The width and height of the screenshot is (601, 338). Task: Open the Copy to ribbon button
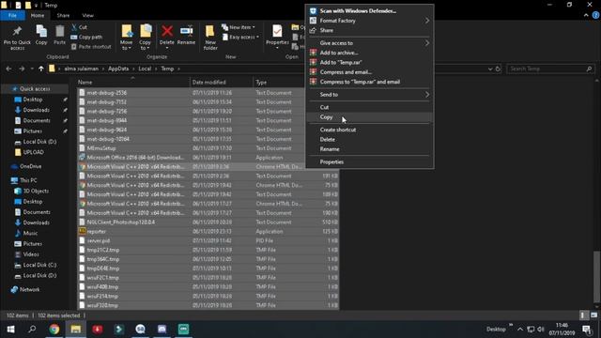tap(145, 38)
